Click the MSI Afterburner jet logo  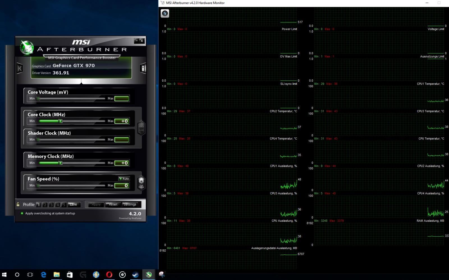pyautogui.click(x=27, y=48)
